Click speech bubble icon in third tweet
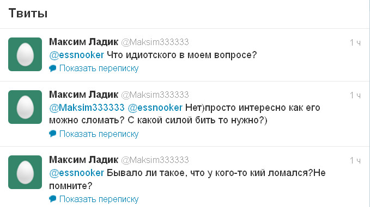 (53, 199)
